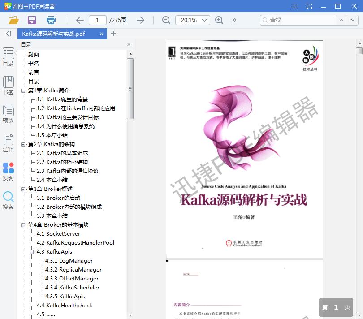
Task: Open the 发现 discover sidebar panel
Action: tap(9, 172)
